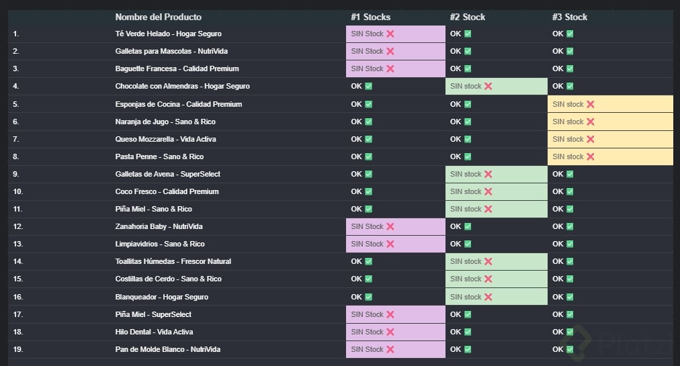Click red X for Coco Fresco row
The image size is (680, 366).
coord(488,191)
